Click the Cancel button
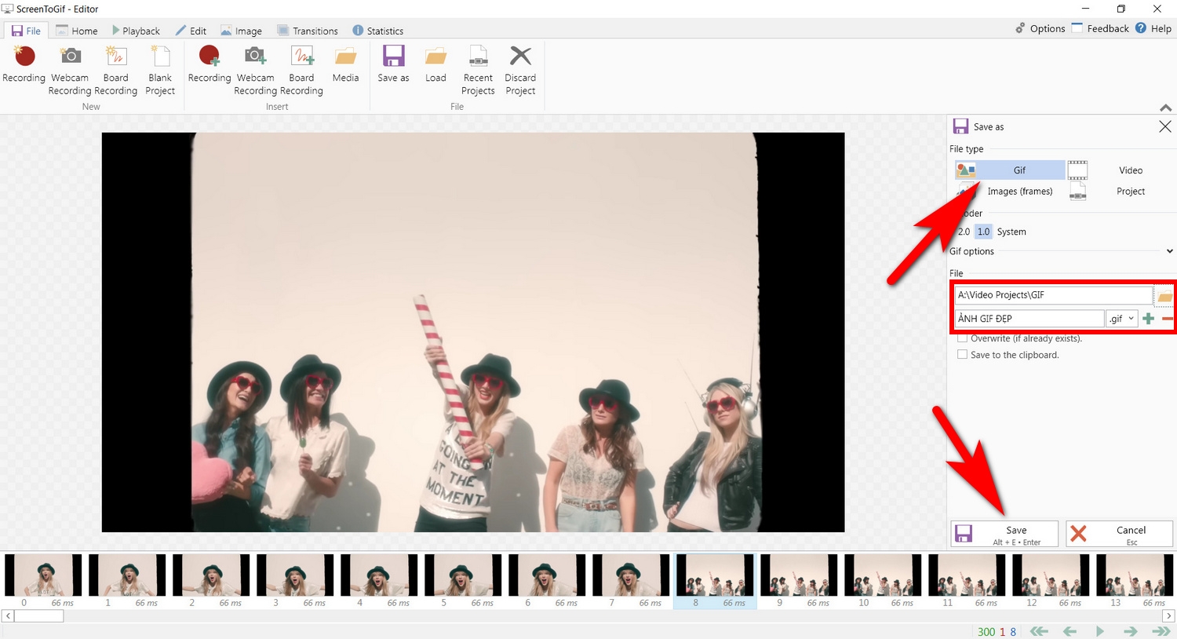The image size is (1177, 639). [1119, 534]
